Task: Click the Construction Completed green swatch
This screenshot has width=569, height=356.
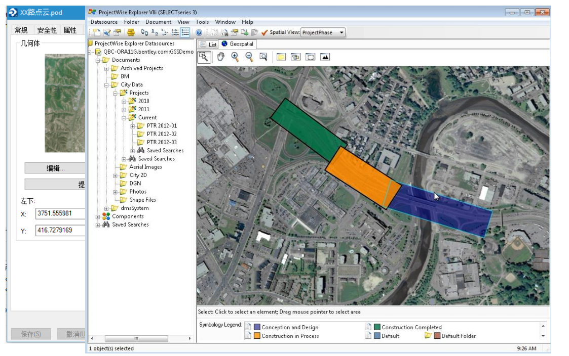Action: 377,327
